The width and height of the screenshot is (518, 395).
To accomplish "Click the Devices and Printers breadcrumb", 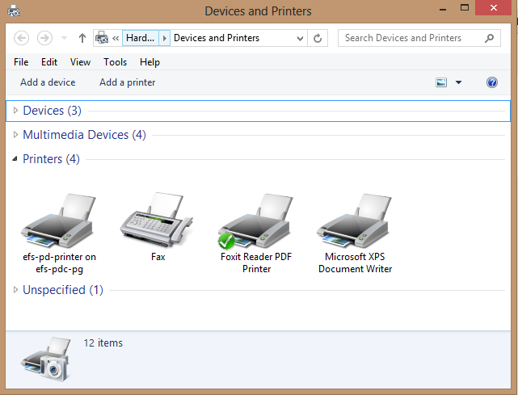I will [x=217, y=38].
